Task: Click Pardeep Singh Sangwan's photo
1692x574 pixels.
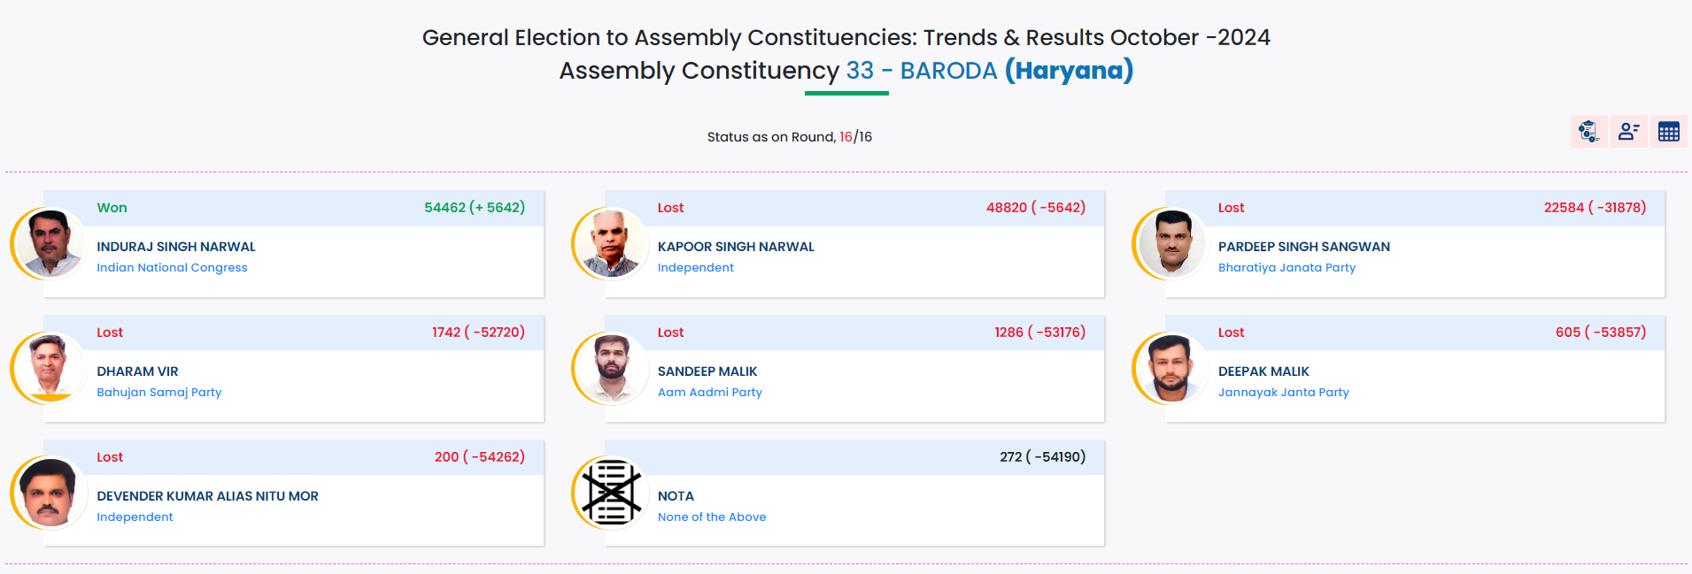Action: click(1171, 243)
